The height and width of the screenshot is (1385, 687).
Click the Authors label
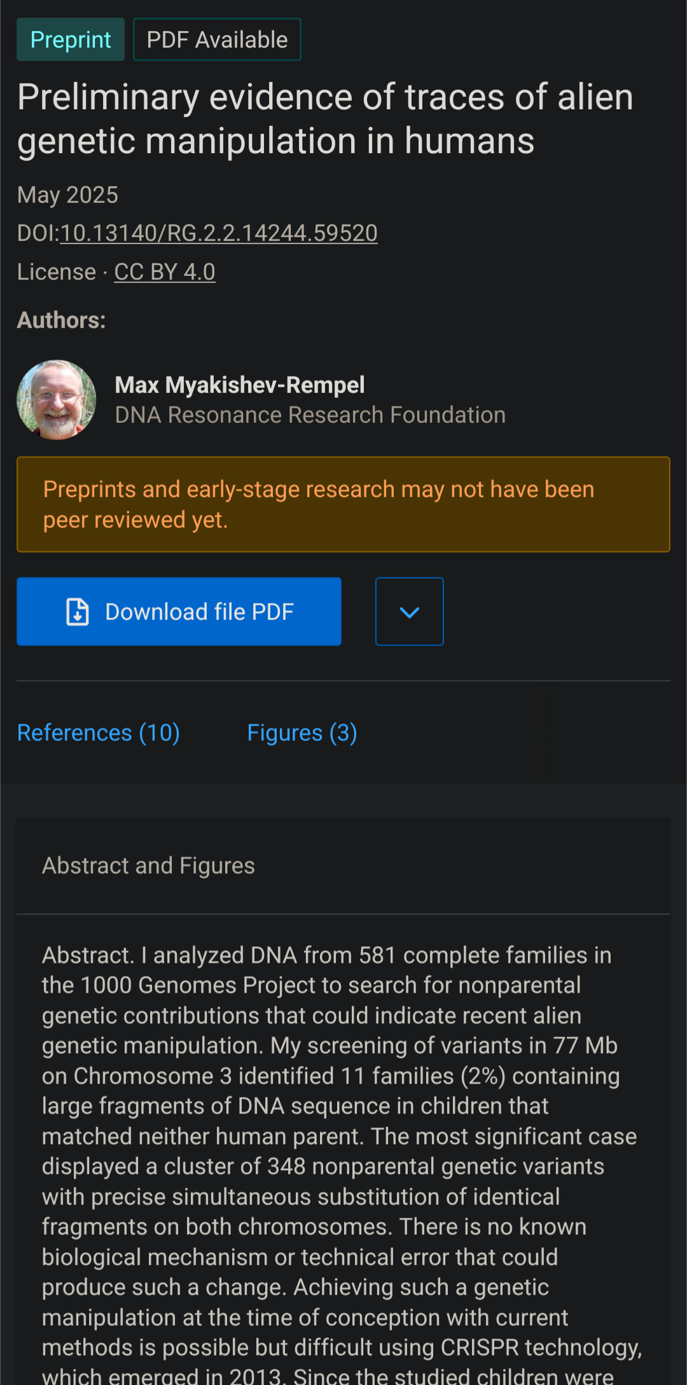point(61,320)
